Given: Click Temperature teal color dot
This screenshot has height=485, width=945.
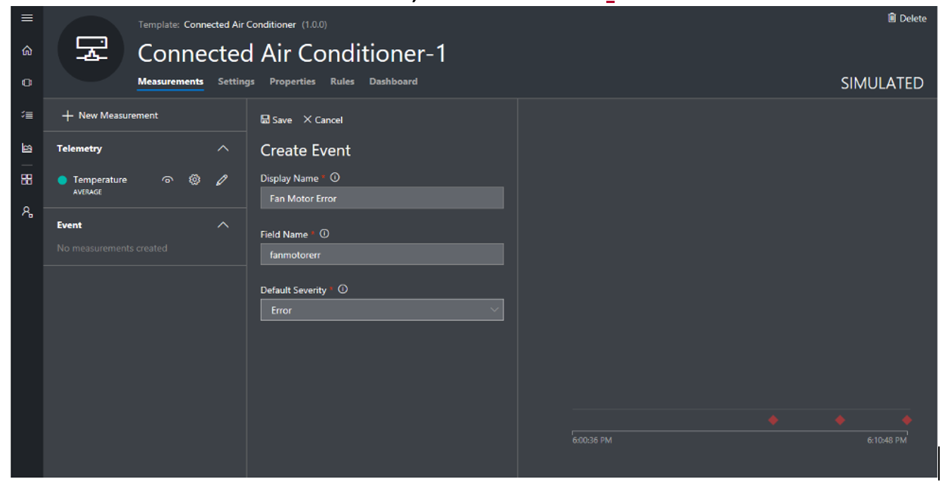Looking at the screenshot, I should (63, 180).
